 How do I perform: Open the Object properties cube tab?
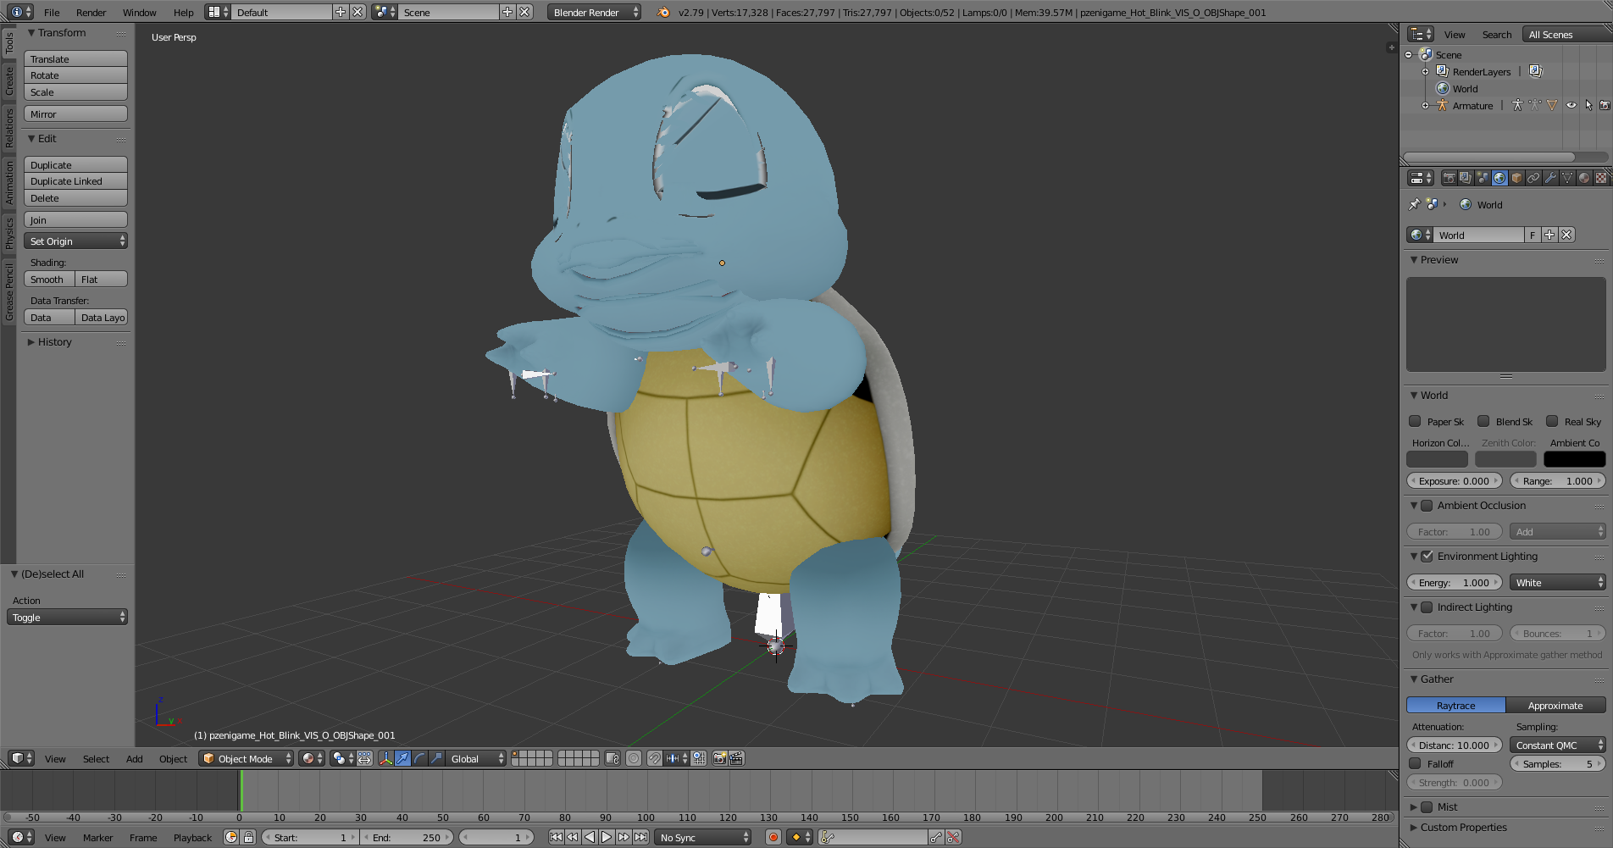coord(1516,178)
